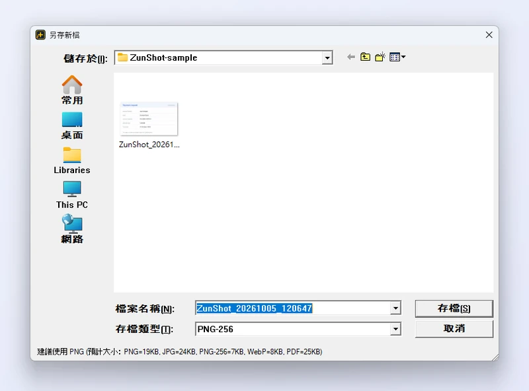Select This PC in sidebar
This screenshot has height=391, width=529.
click(x=72, y=195)
